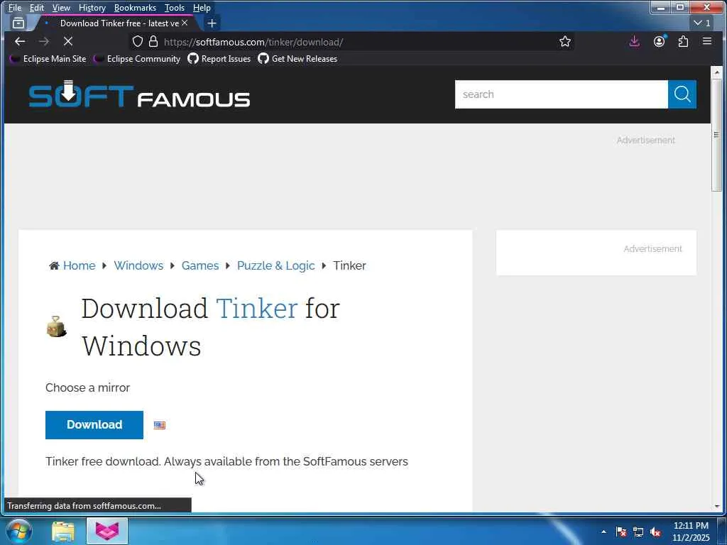Click the Home breadcrumb house icon
Image resolution: width=727 pixels, height=545 pixels.
click(x=54, y=265)
